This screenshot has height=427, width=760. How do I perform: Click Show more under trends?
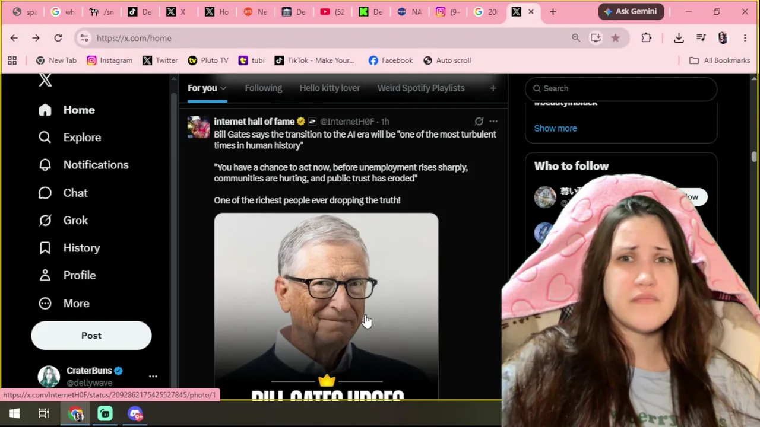point(555,128)
